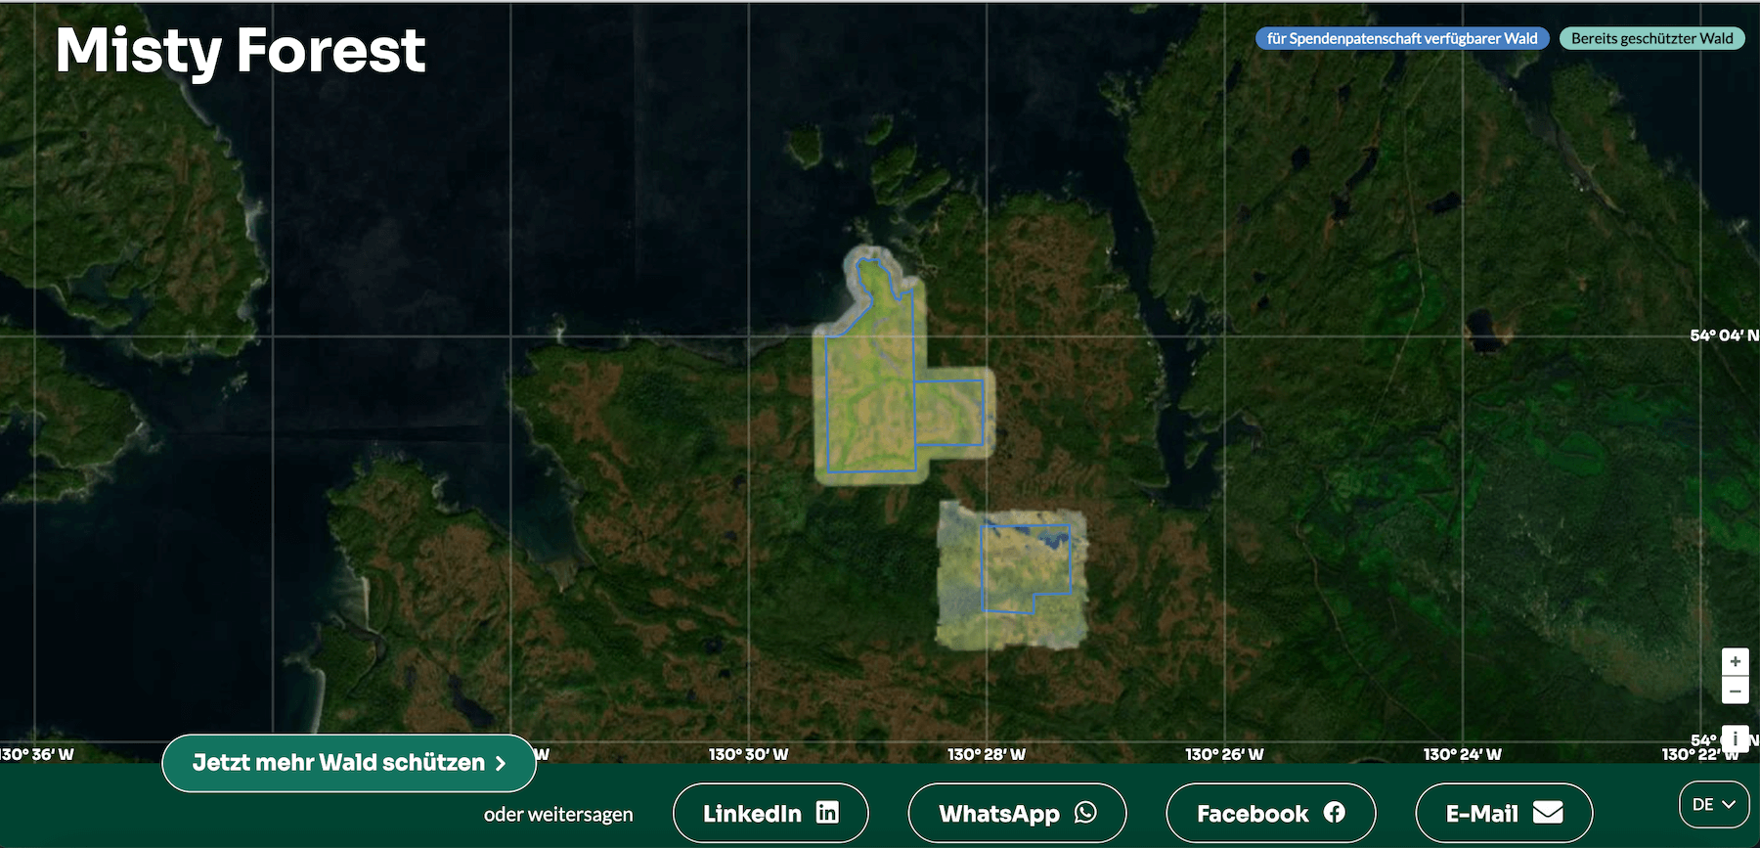The height and width of the screenshot is (848, 1760).
Task: Share via the 'WhatsApp' text label
Action: pos(998,814)
